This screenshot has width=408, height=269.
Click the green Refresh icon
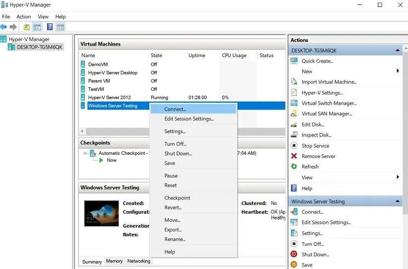(x=294, y=167)
